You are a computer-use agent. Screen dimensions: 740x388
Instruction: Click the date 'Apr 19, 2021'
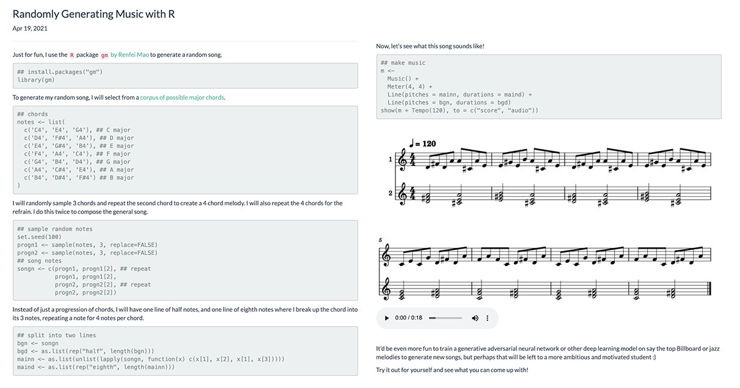click(x=30, y=28)
